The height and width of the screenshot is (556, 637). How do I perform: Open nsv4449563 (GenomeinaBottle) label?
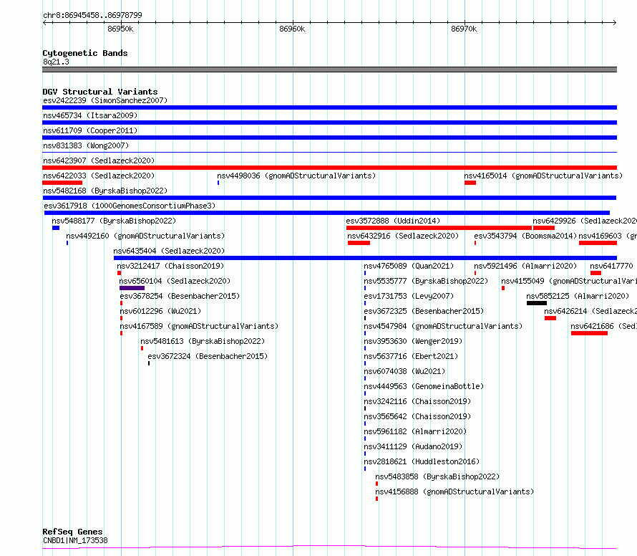(424, 386)
